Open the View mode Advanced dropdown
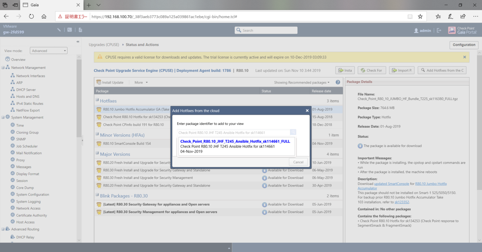 pyautogui.click(x=49, y=51)
